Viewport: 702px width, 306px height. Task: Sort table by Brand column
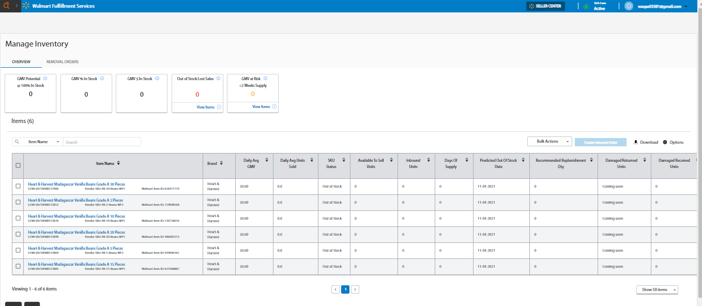[221, 163]
